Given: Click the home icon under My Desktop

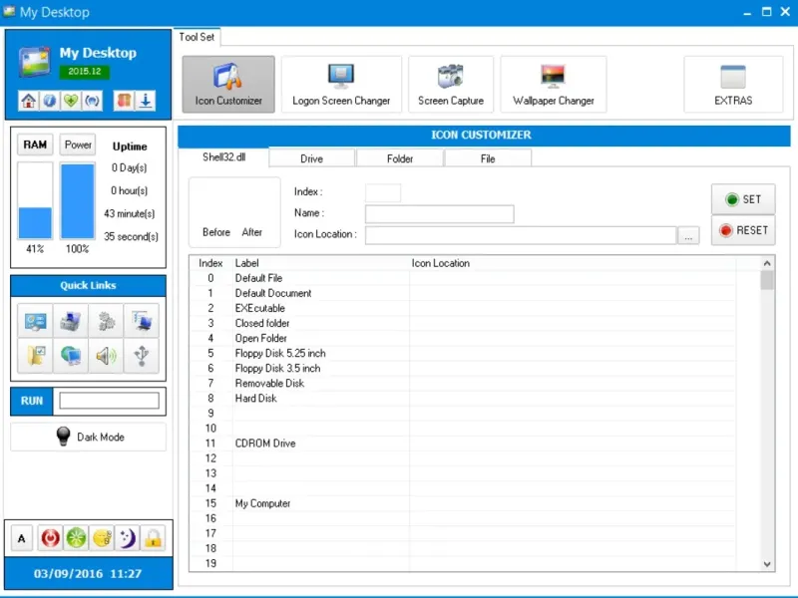Looking at the screenshot, I should point(29,101).
